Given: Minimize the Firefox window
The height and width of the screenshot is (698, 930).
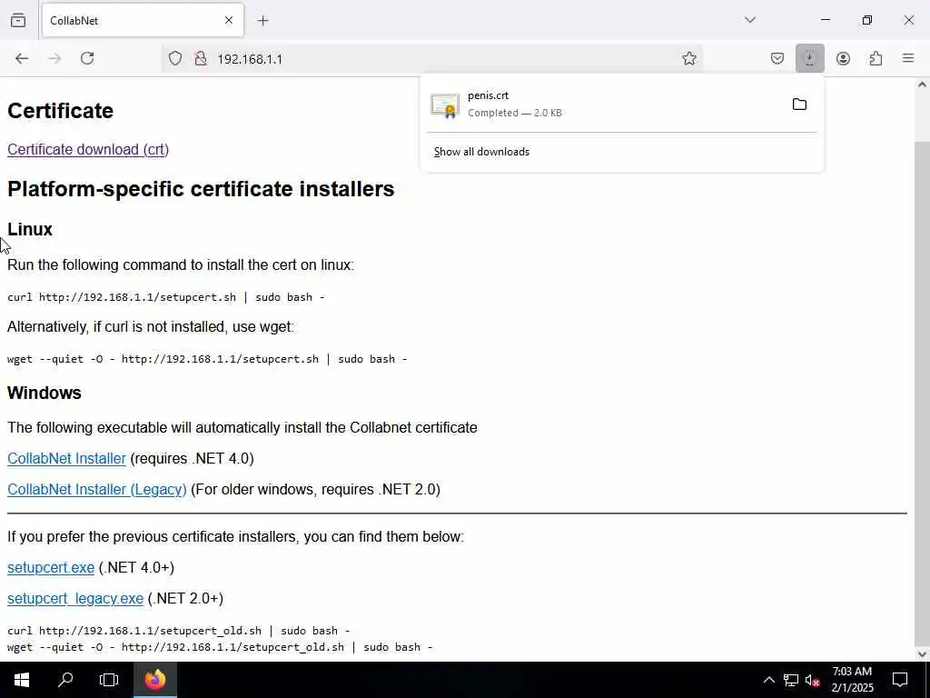Looking at the screenshot, I should tap(825, 20).
